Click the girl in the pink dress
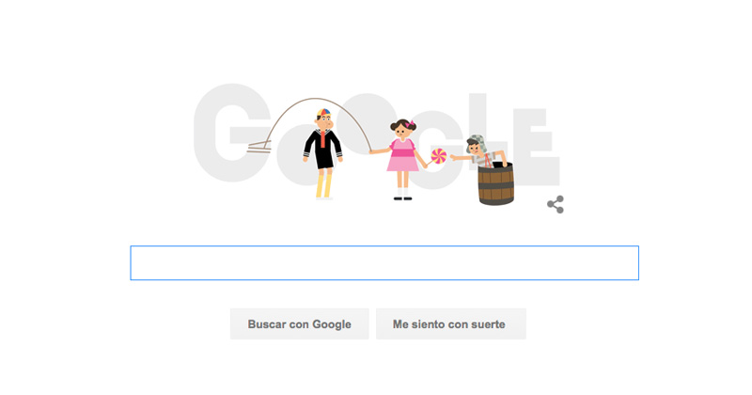This screenshot has height=395, width=752. pyautogui.click(x=403, y=159)
